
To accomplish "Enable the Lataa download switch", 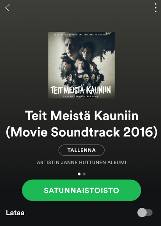I will (x=145, y=212).
